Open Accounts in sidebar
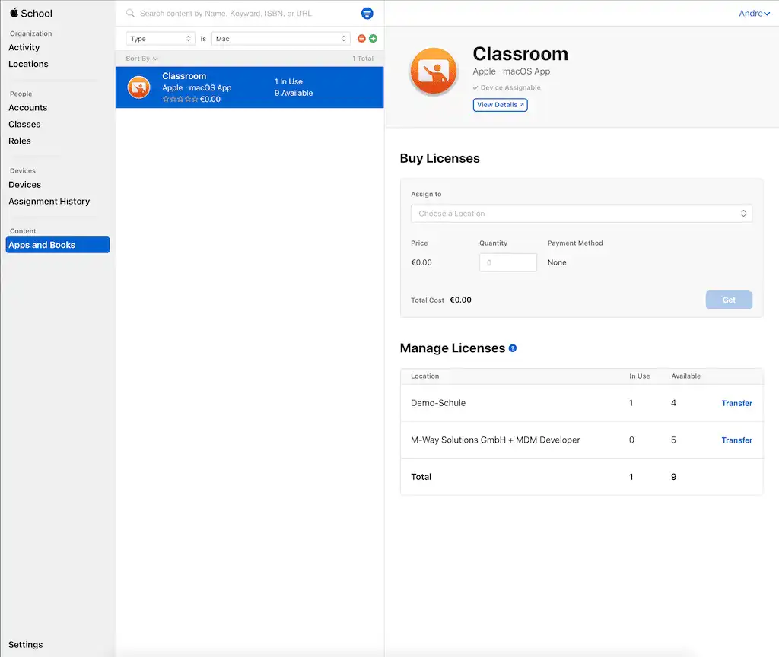 28,108
